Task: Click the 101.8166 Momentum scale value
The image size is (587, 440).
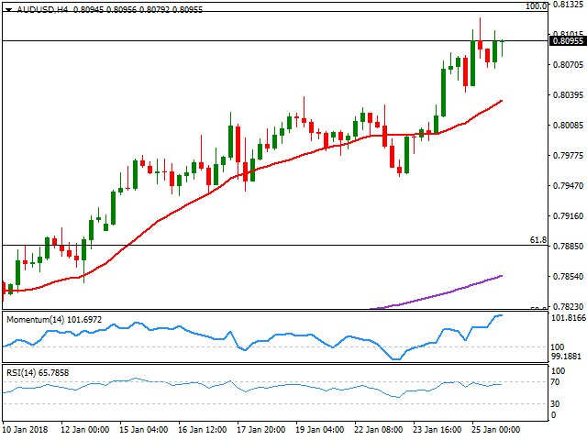Action: tap(569, 319)
